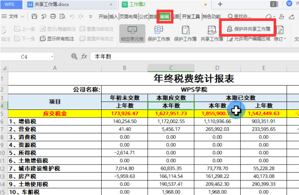Click 显示所有批注 show all comments
299x195 pixels.
click(x=57, y=39)
